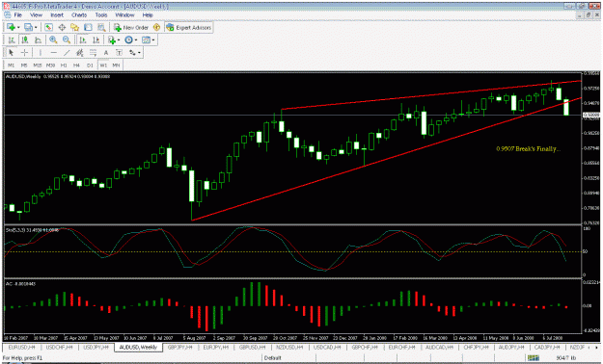The width and height of the screenshot is (603, 364).
Task: Switch timeframe to H4
Action: click(76, 65)
